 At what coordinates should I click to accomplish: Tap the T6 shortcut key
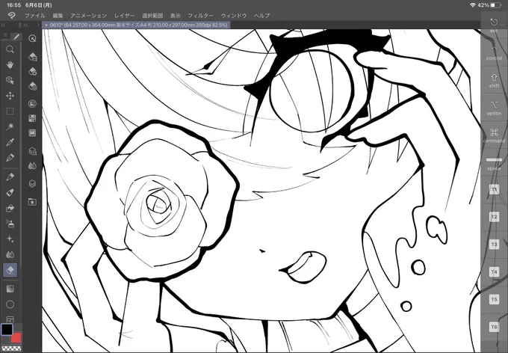tap(494, 327)
